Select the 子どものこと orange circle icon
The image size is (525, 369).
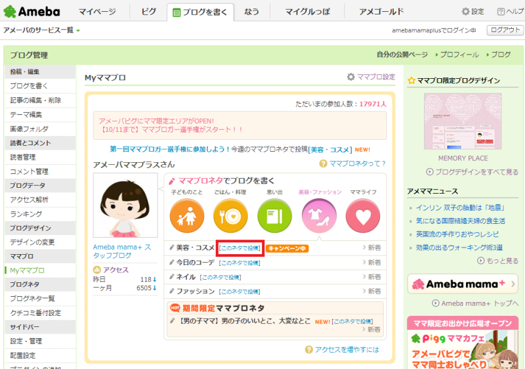tap(187, 215)
